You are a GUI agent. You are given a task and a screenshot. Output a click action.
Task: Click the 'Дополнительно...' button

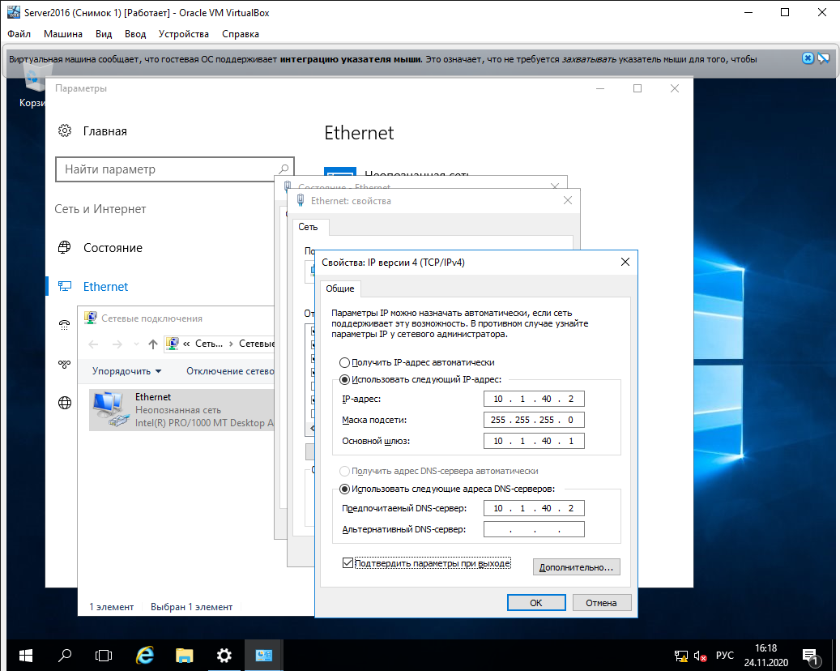576,567
